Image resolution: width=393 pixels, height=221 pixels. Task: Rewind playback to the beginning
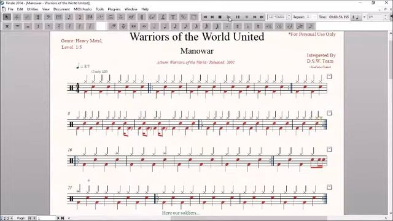pyautogui.click(x=205, y=17)
